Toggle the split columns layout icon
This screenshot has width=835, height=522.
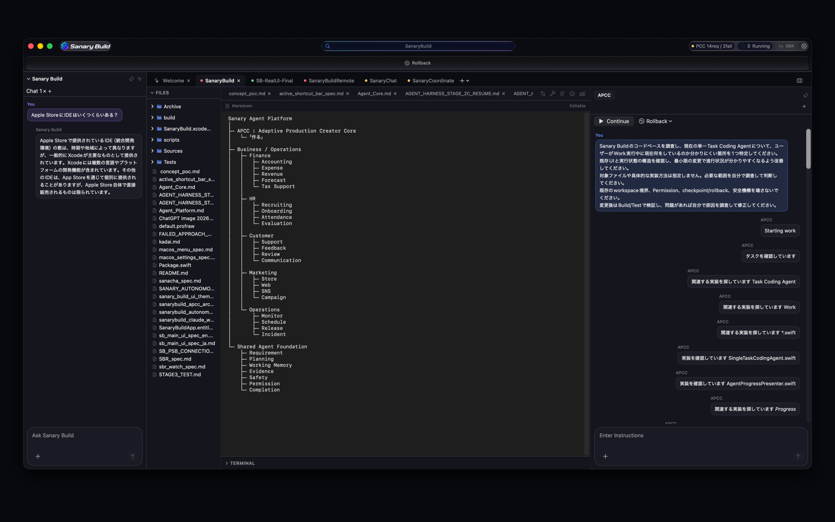(x=799, y=80)
